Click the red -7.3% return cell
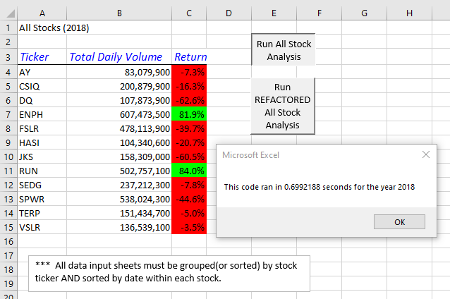 pyautogui.click(x=189, y=72)
